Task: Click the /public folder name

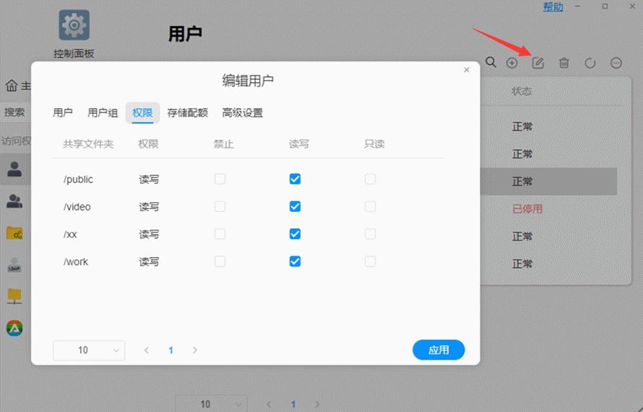Action: tap(79, 179)
